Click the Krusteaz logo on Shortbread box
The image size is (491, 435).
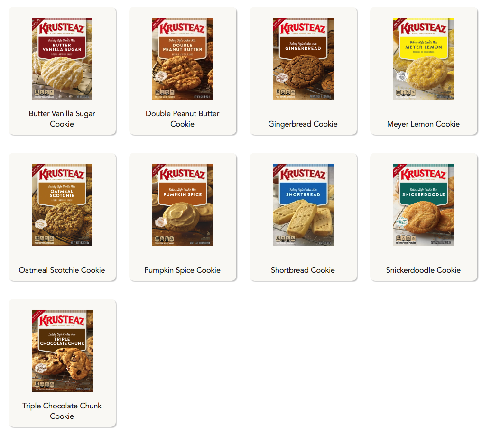pyautogui.click(x=303, y=175)
